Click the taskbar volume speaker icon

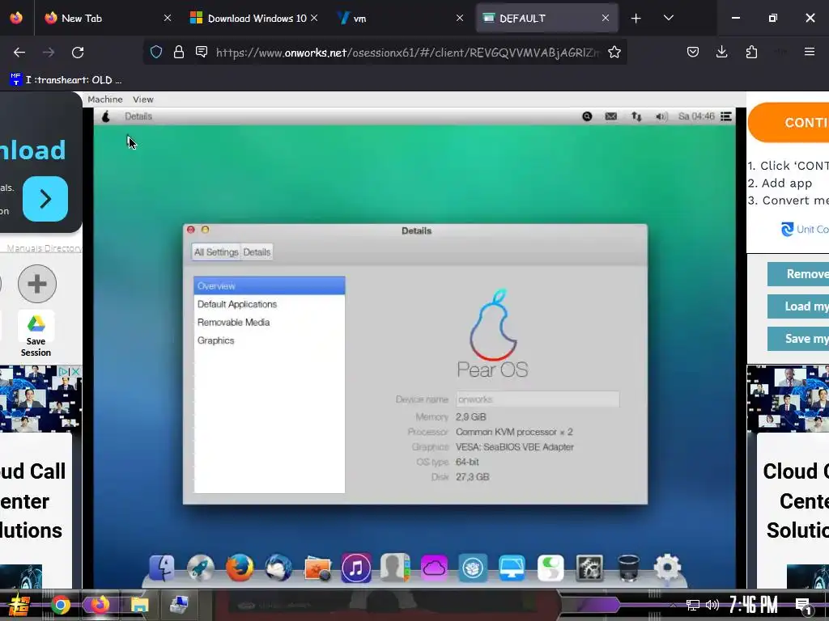coord(712,605)
